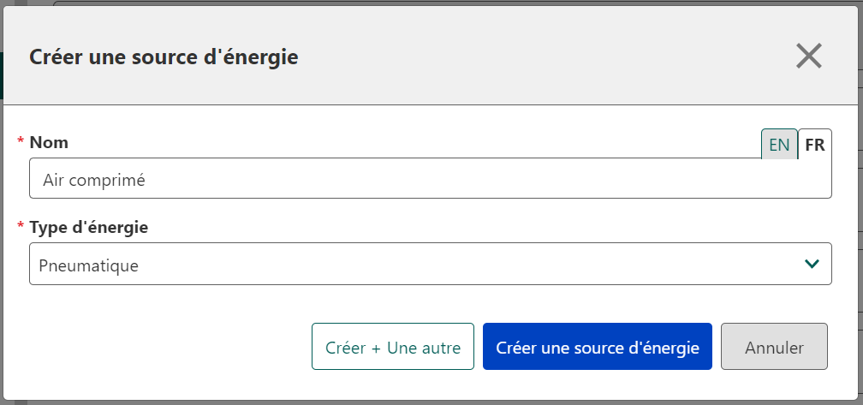Viewport: 863px width, 405px height.
Task: Select the FR language toggle
Action: click(x=815, y=145)
